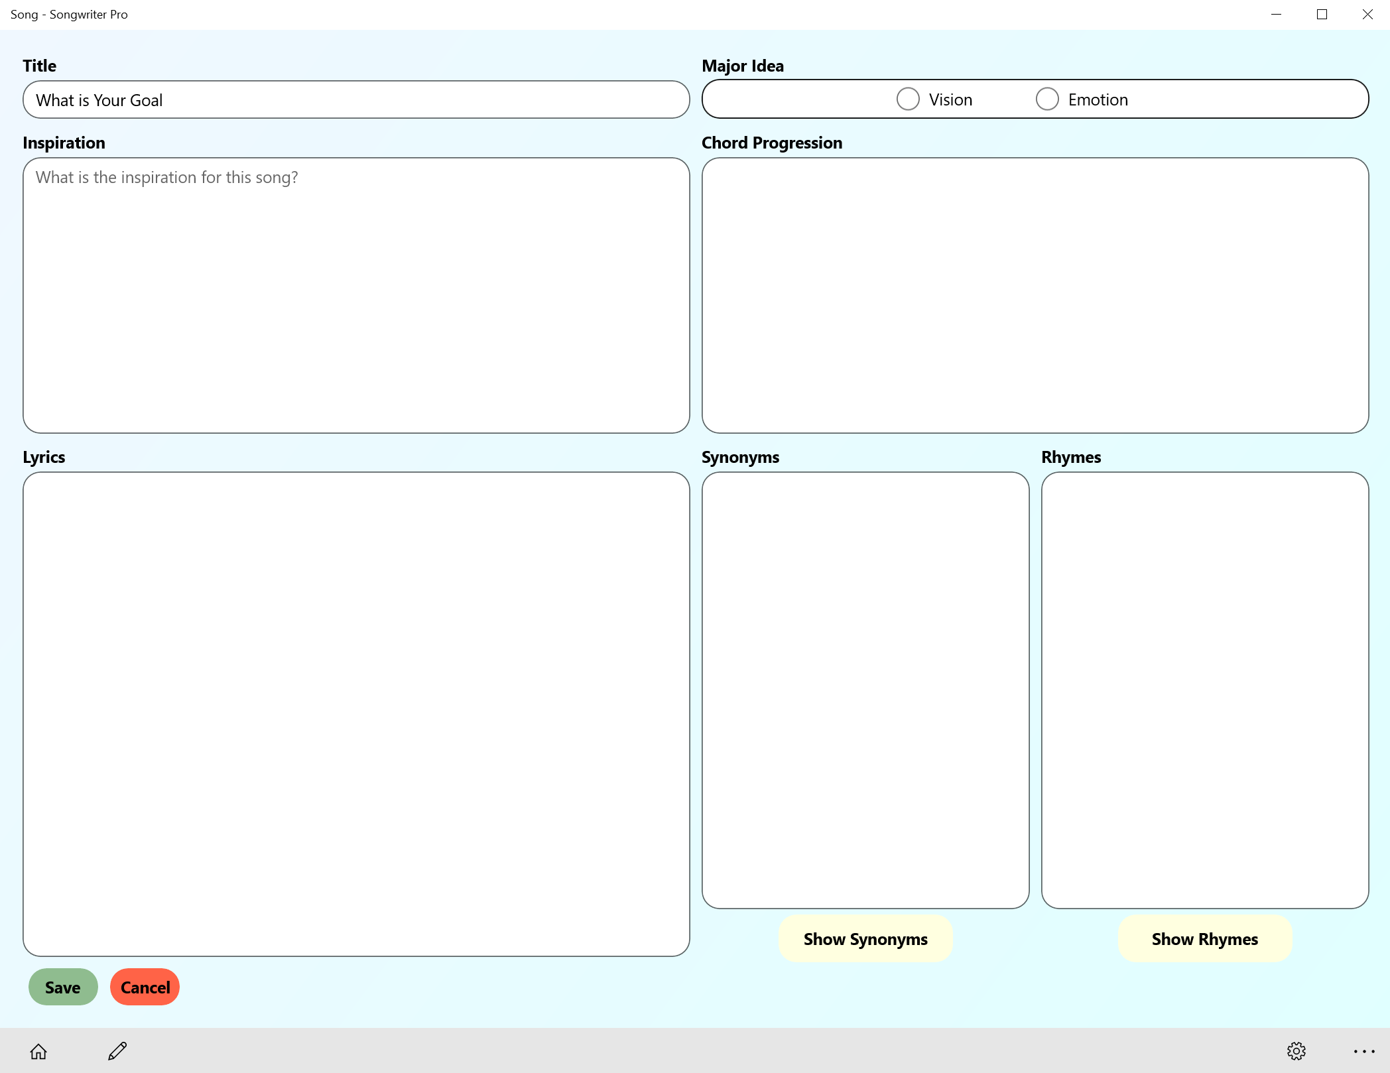1390x1073 pixels.
Task: Focus the Title text field
Action: (356, 100)
